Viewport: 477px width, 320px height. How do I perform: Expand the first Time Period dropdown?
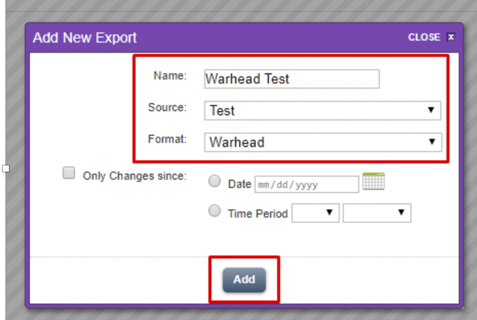315,213
